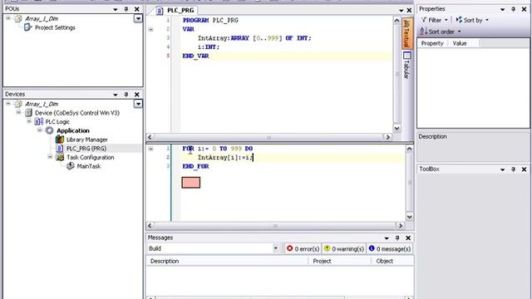The image size is (532, 299).
Task: Collapse the FOR loop in code editor
Action: tap(150, 149)
